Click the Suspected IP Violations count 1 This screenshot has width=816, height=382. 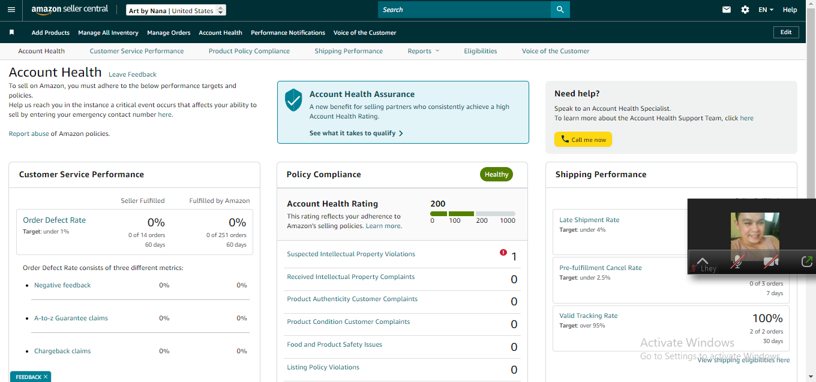tap(514, 257)
